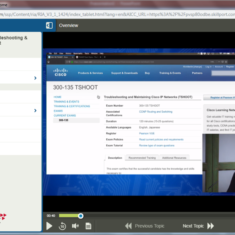Open Review type of exam questions link

157,145
